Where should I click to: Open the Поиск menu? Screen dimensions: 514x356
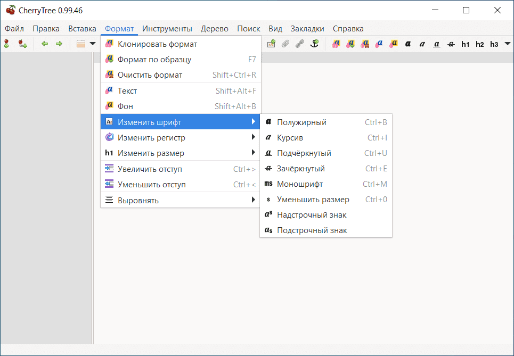248,29
